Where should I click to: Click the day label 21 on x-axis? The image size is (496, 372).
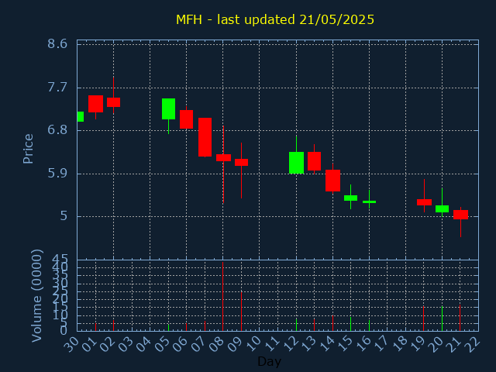pos(455,344)
